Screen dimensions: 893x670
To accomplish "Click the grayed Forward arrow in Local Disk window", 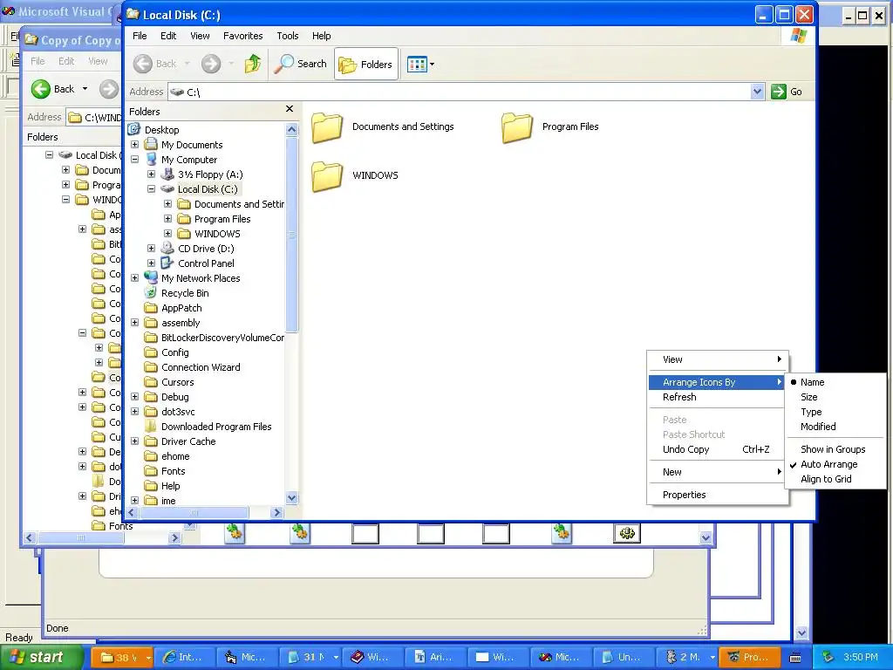I will point(211,64).
